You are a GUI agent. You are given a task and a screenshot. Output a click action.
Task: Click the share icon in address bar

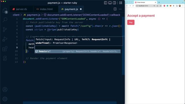pos(157,6)
